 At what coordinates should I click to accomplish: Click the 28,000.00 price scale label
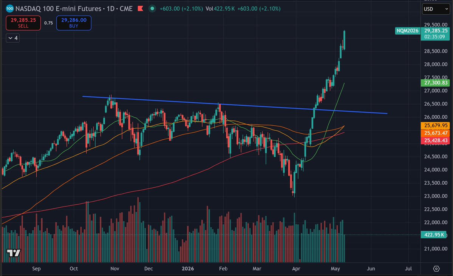pyautogui.click(x=436, y=65)
